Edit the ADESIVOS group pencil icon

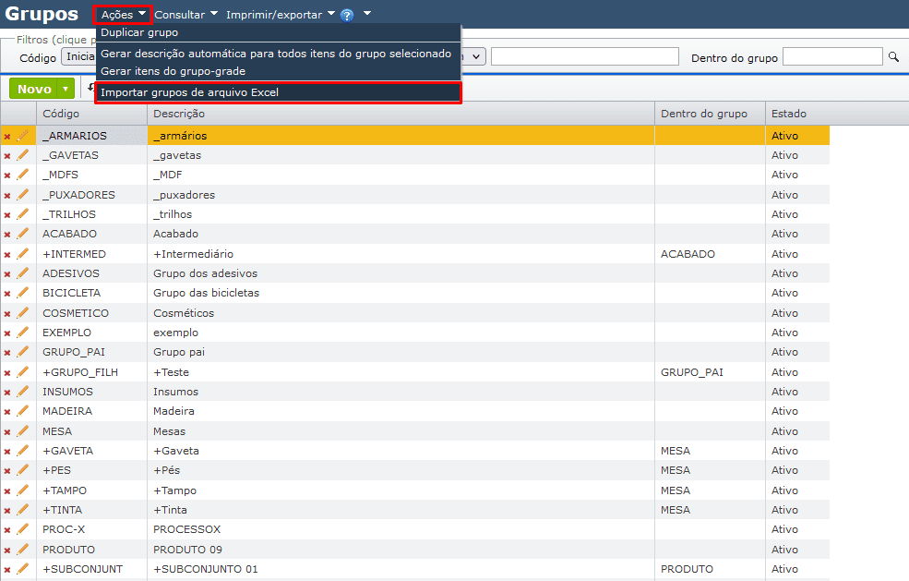(x=22, y=272)
